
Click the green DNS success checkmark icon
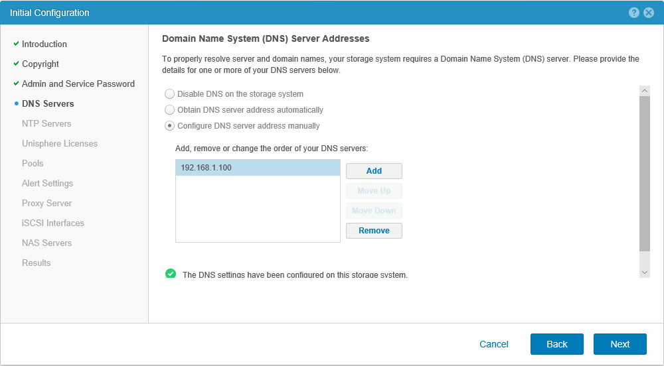(171, 273)
